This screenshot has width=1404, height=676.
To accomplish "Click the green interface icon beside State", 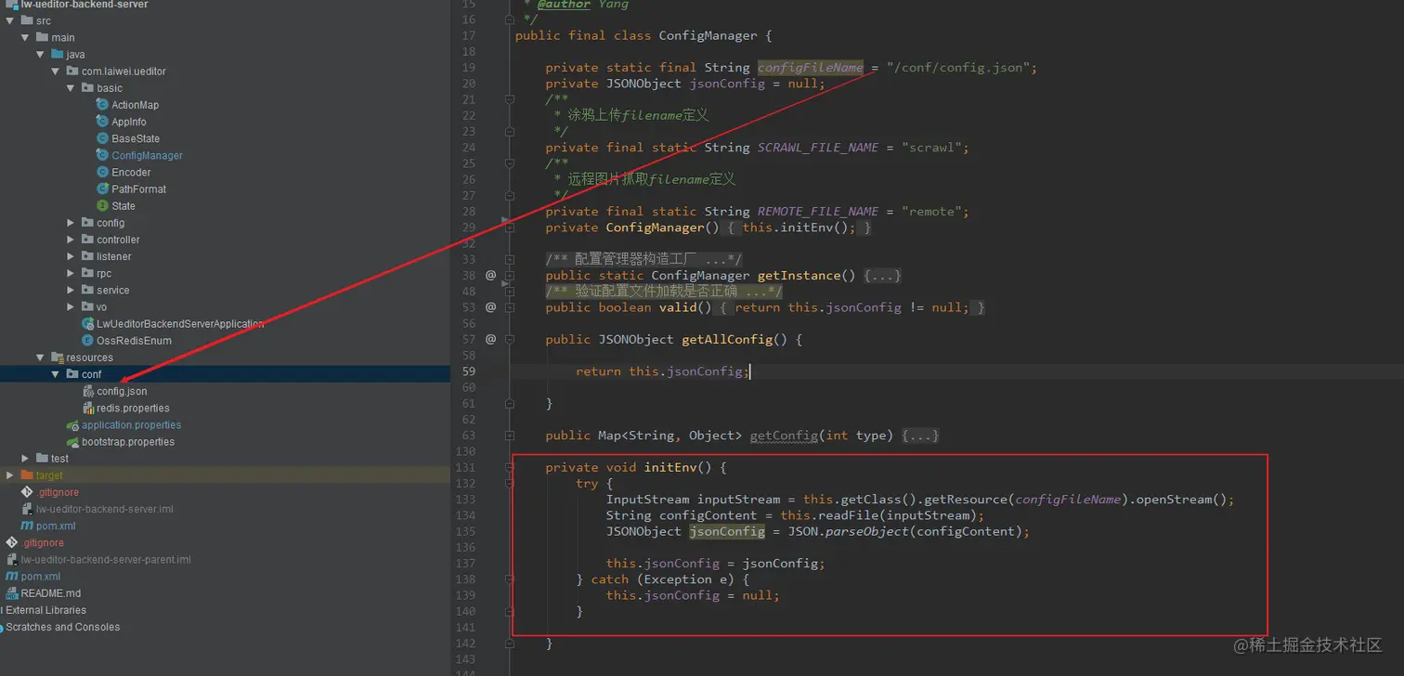I will pyautogui.click(x=102, y=205).
